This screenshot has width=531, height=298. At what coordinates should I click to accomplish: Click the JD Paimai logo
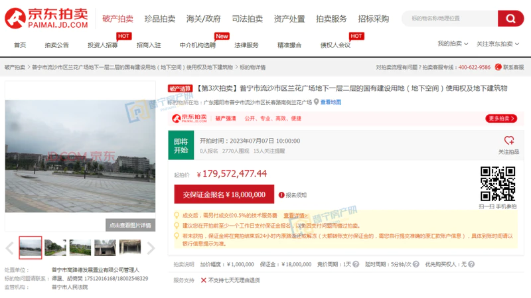tap(46, 19)
